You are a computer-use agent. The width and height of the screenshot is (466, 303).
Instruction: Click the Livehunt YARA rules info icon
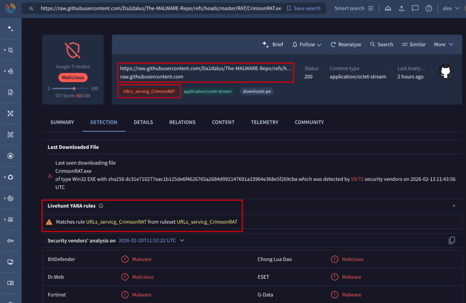coord(101,206)
